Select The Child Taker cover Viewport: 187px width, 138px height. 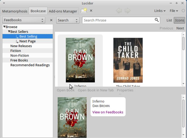(128, 60)
